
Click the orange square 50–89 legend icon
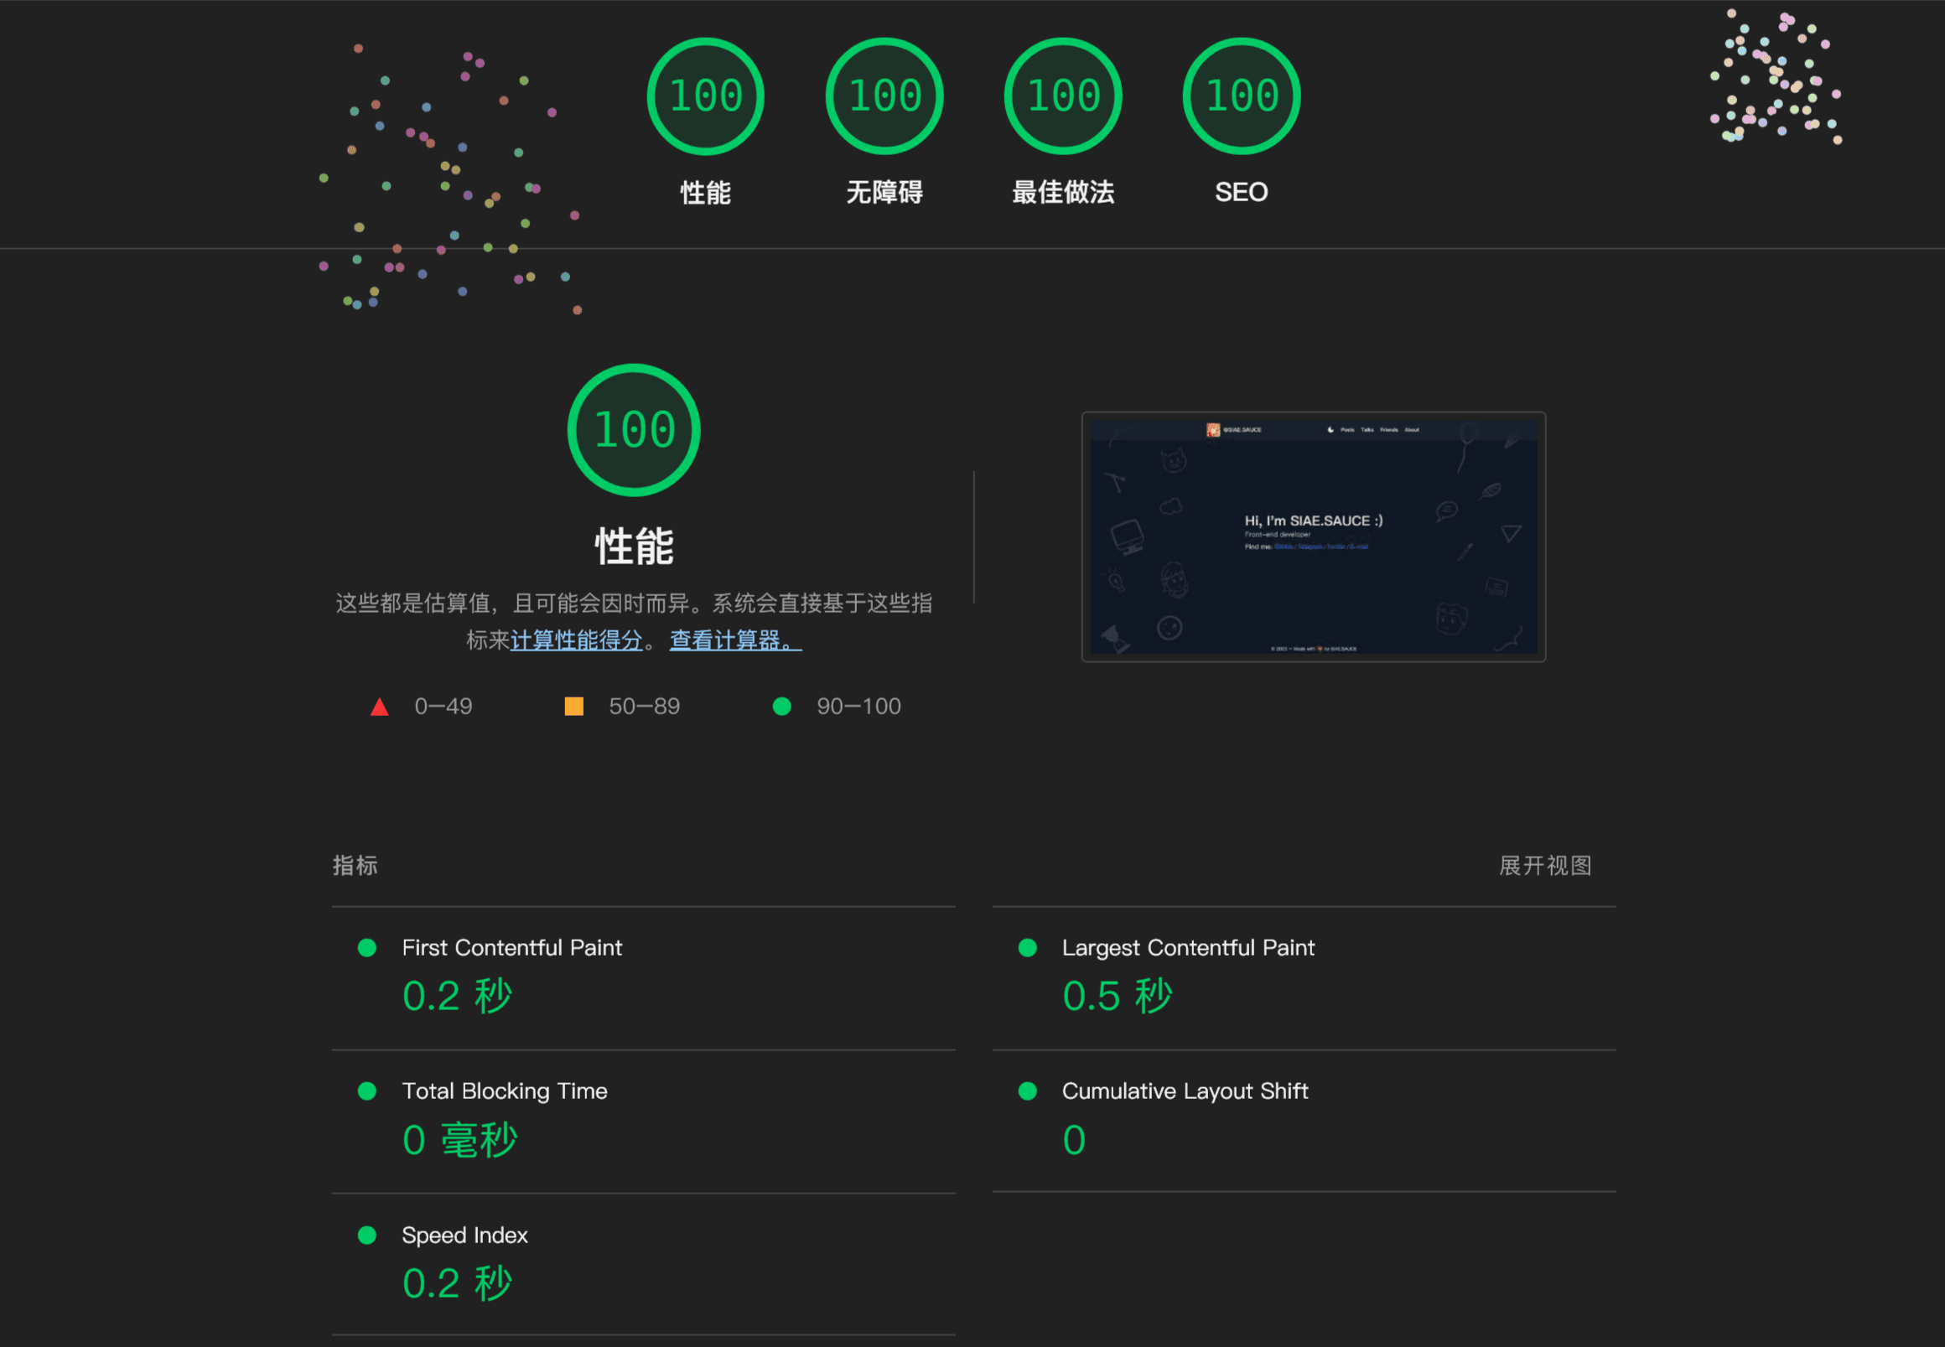[x=574, y=707]
